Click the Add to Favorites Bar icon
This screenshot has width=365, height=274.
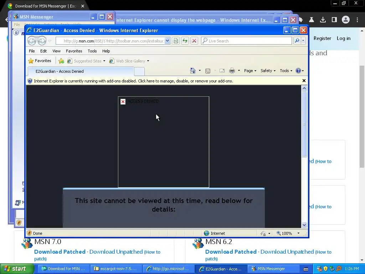[61, 61]
